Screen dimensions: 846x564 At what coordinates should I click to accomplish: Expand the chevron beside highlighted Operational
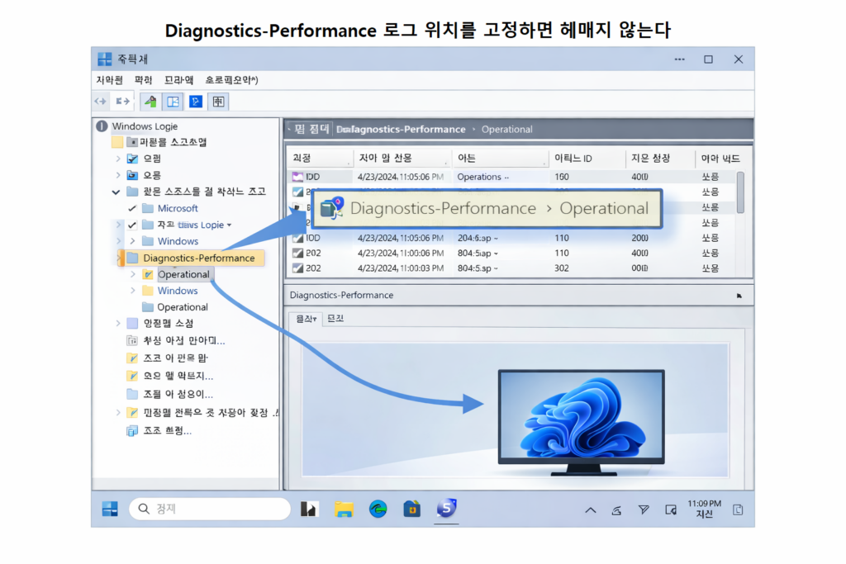(x=133, y=274)
